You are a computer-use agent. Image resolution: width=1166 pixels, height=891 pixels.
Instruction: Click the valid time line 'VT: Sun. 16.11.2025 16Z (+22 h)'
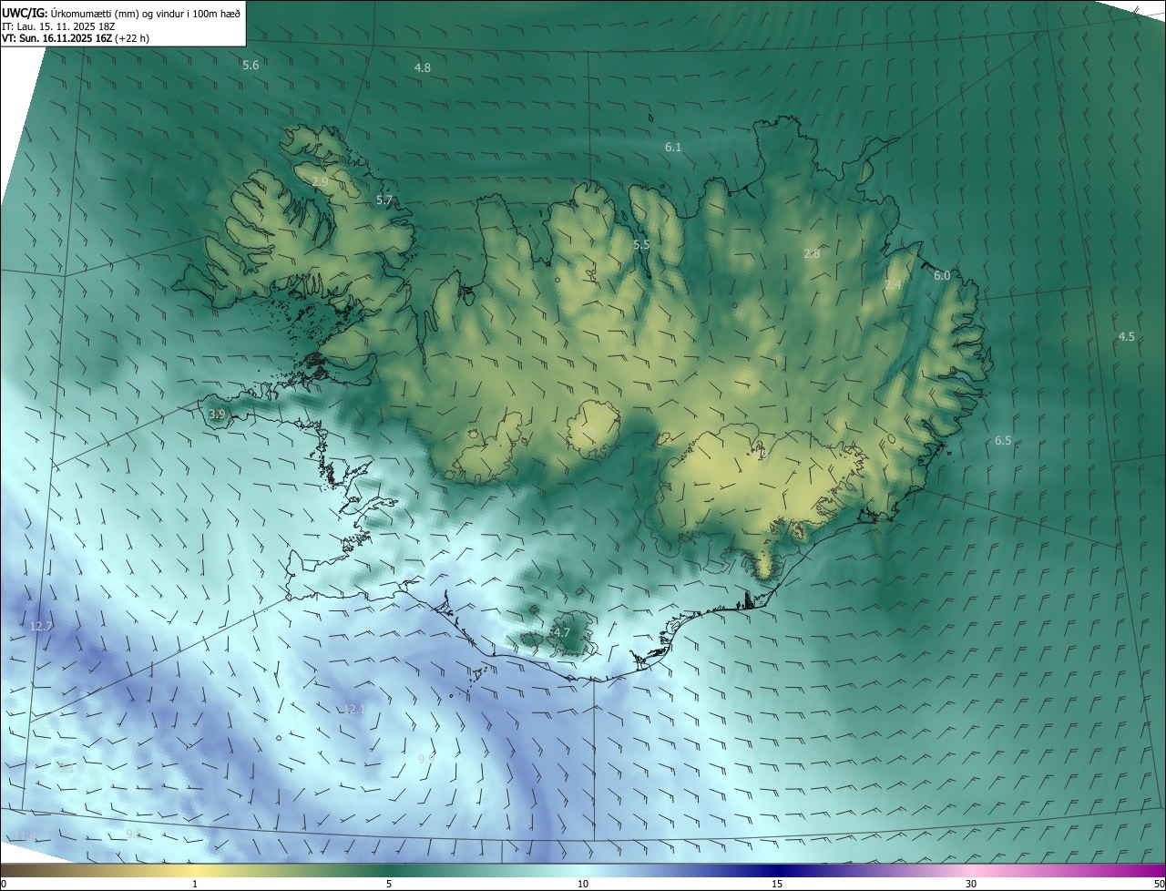point(76,38)
